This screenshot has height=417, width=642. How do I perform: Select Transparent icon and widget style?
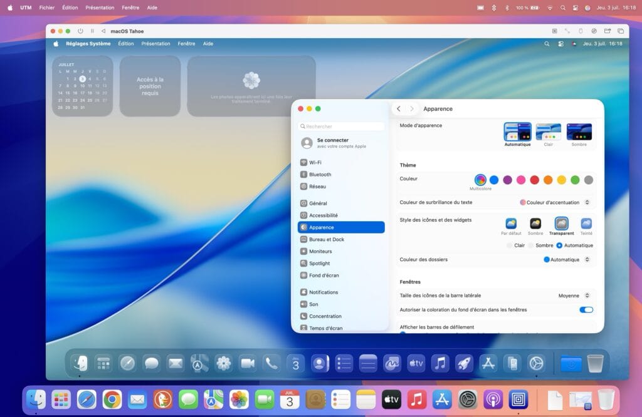pyautogui.click(x=561, y=224)
